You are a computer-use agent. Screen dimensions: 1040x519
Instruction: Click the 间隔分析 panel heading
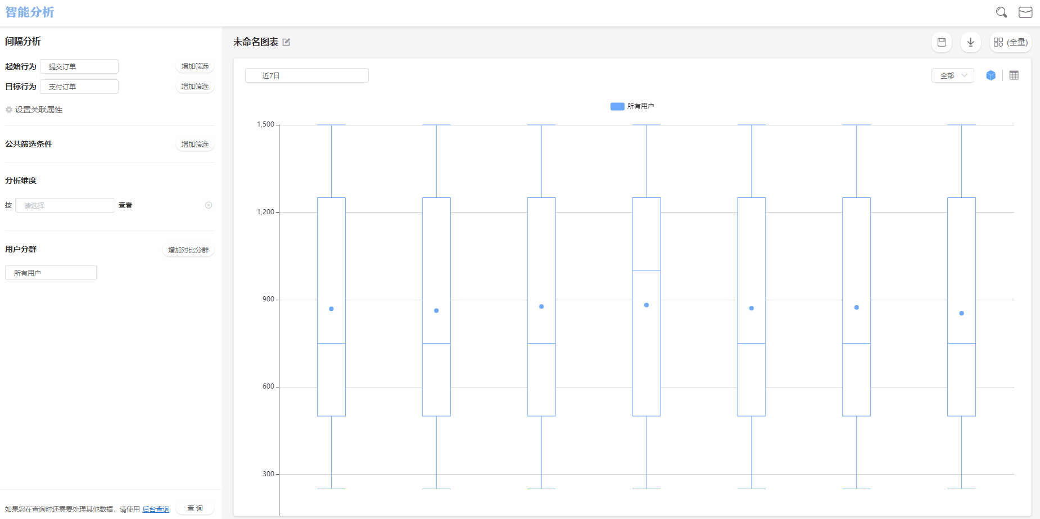click(23, 42)
